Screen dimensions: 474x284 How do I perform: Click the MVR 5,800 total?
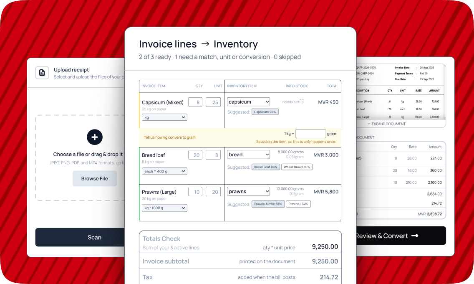[326, 192]
